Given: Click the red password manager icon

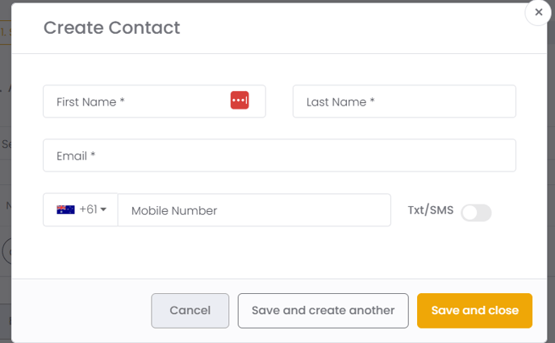Looking at the screenshot, I should click(x=240, y=101).
